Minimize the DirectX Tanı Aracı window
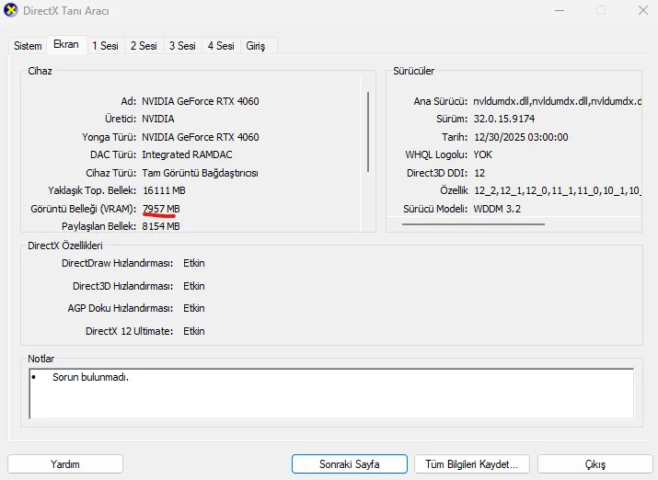 click(x=560, y=10)
